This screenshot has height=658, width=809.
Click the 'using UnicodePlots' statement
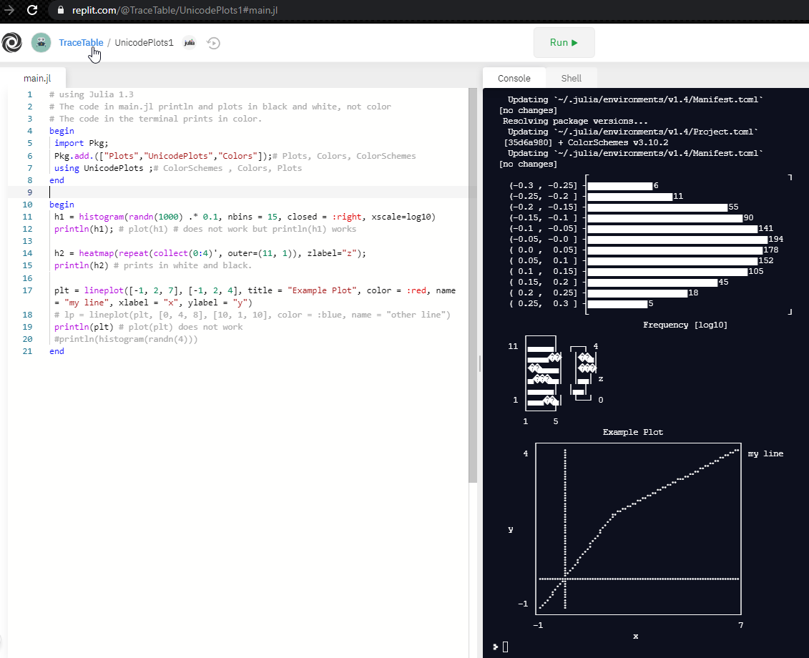tap(99, 168)
